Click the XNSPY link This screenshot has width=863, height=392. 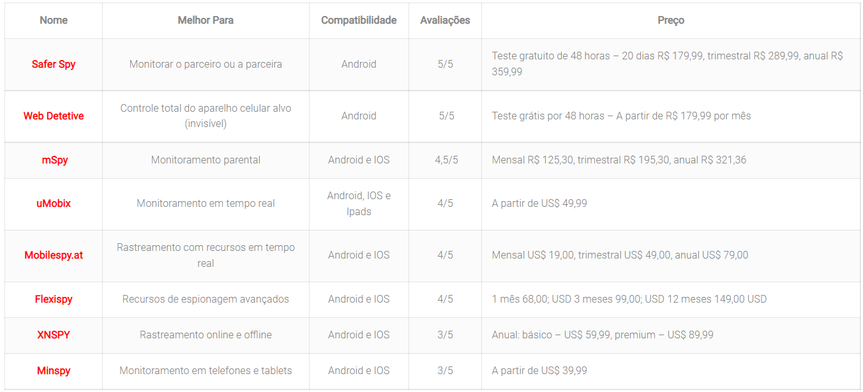coord(54,335)
